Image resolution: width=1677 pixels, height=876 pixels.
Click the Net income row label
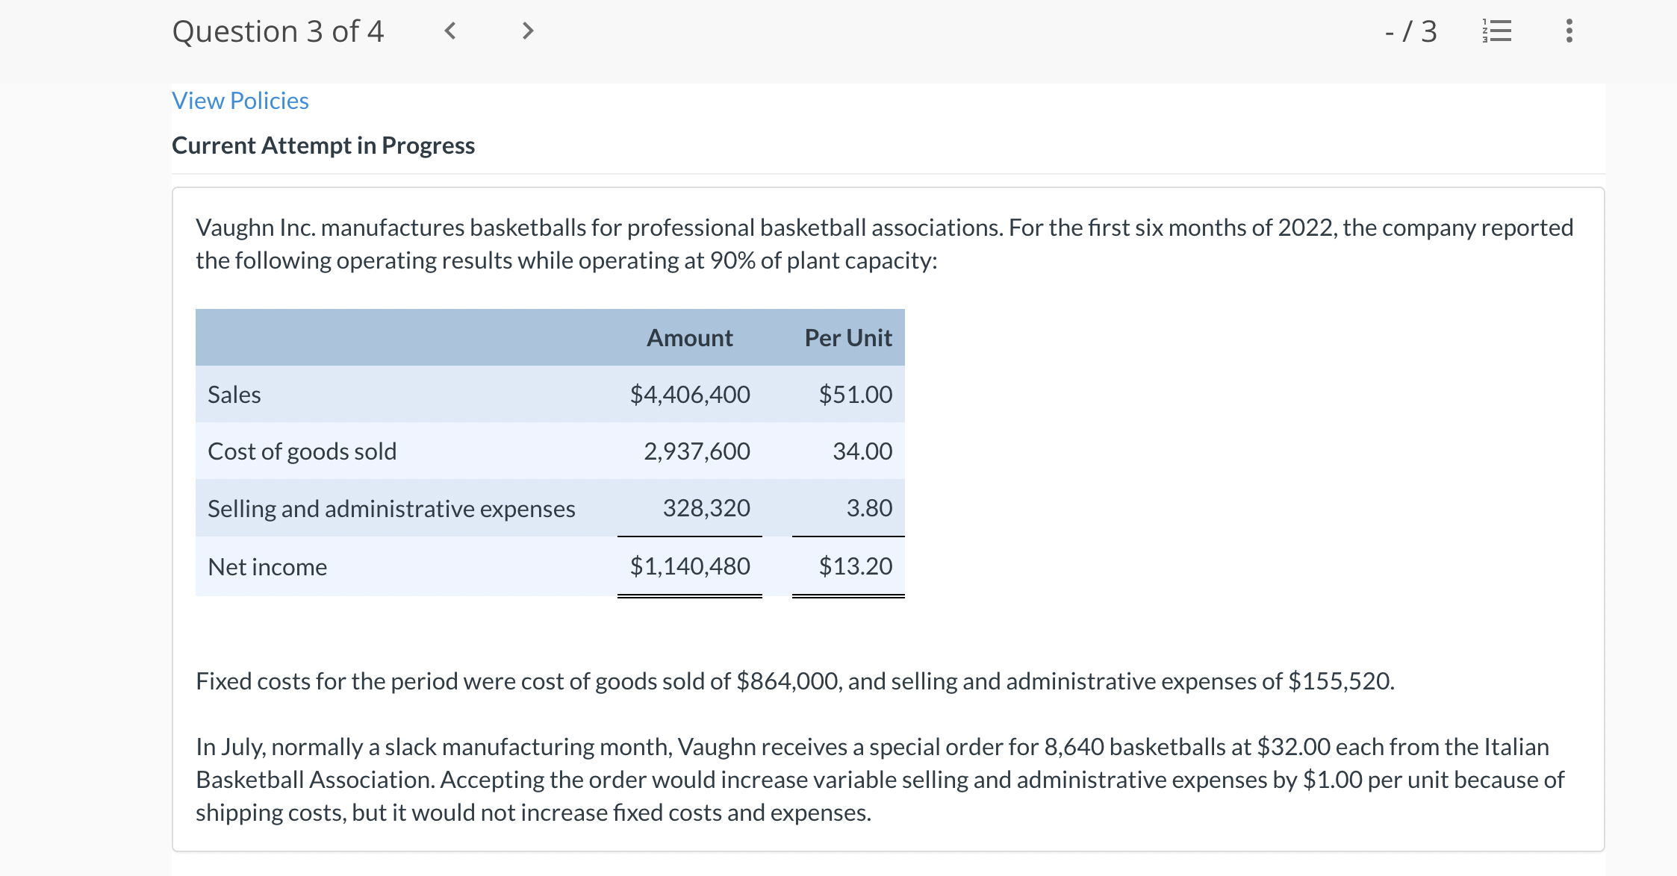[267, 566]
